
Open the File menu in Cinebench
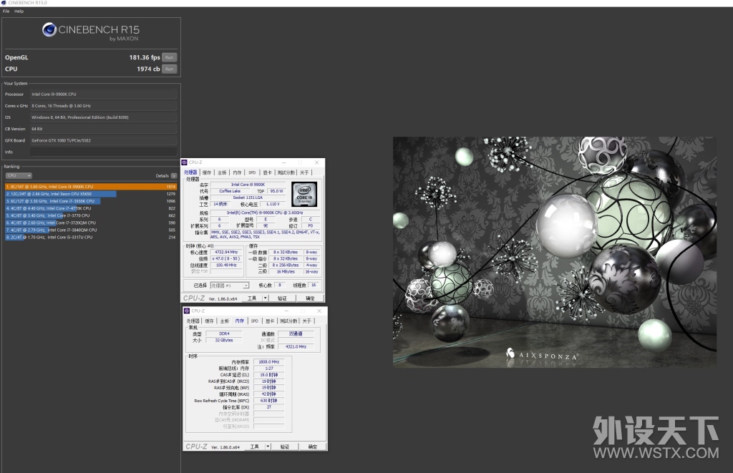(6, 11)
